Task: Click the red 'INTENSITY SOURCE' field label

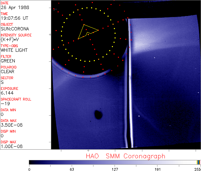Action: [16, 35]
